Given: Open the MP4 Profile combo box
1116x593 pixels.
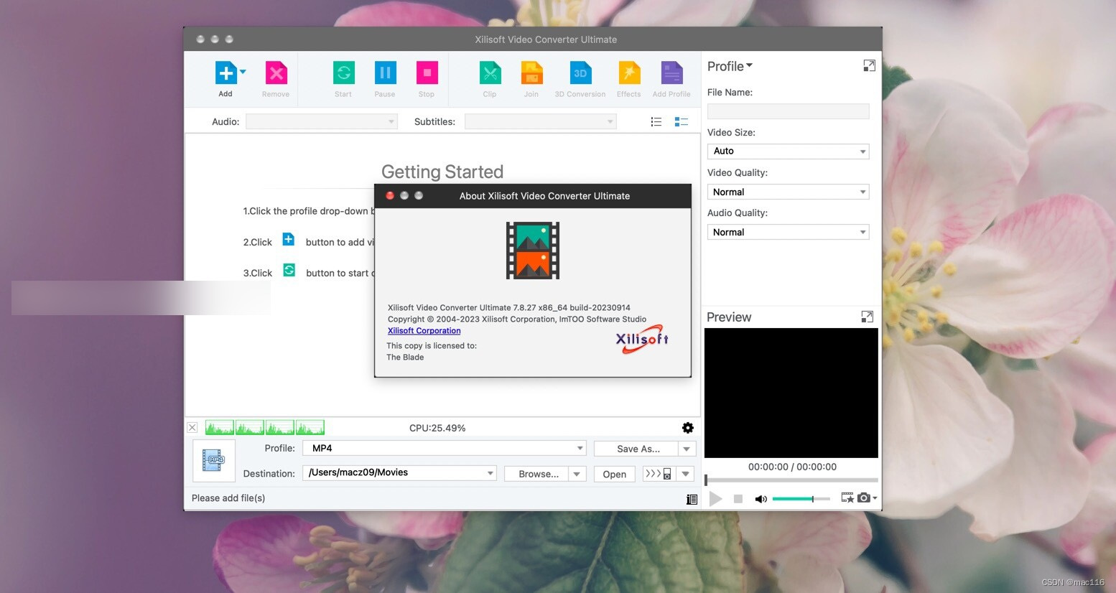Looking at the screenshot, I should (x=445, y=448).
